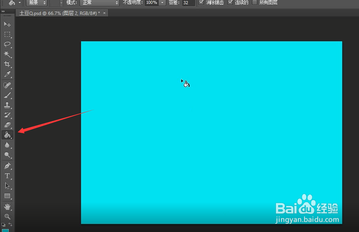Select the Rectangle shape tool
The width and height of the screenshot is (359, 232).
click(x=7, y=196)
